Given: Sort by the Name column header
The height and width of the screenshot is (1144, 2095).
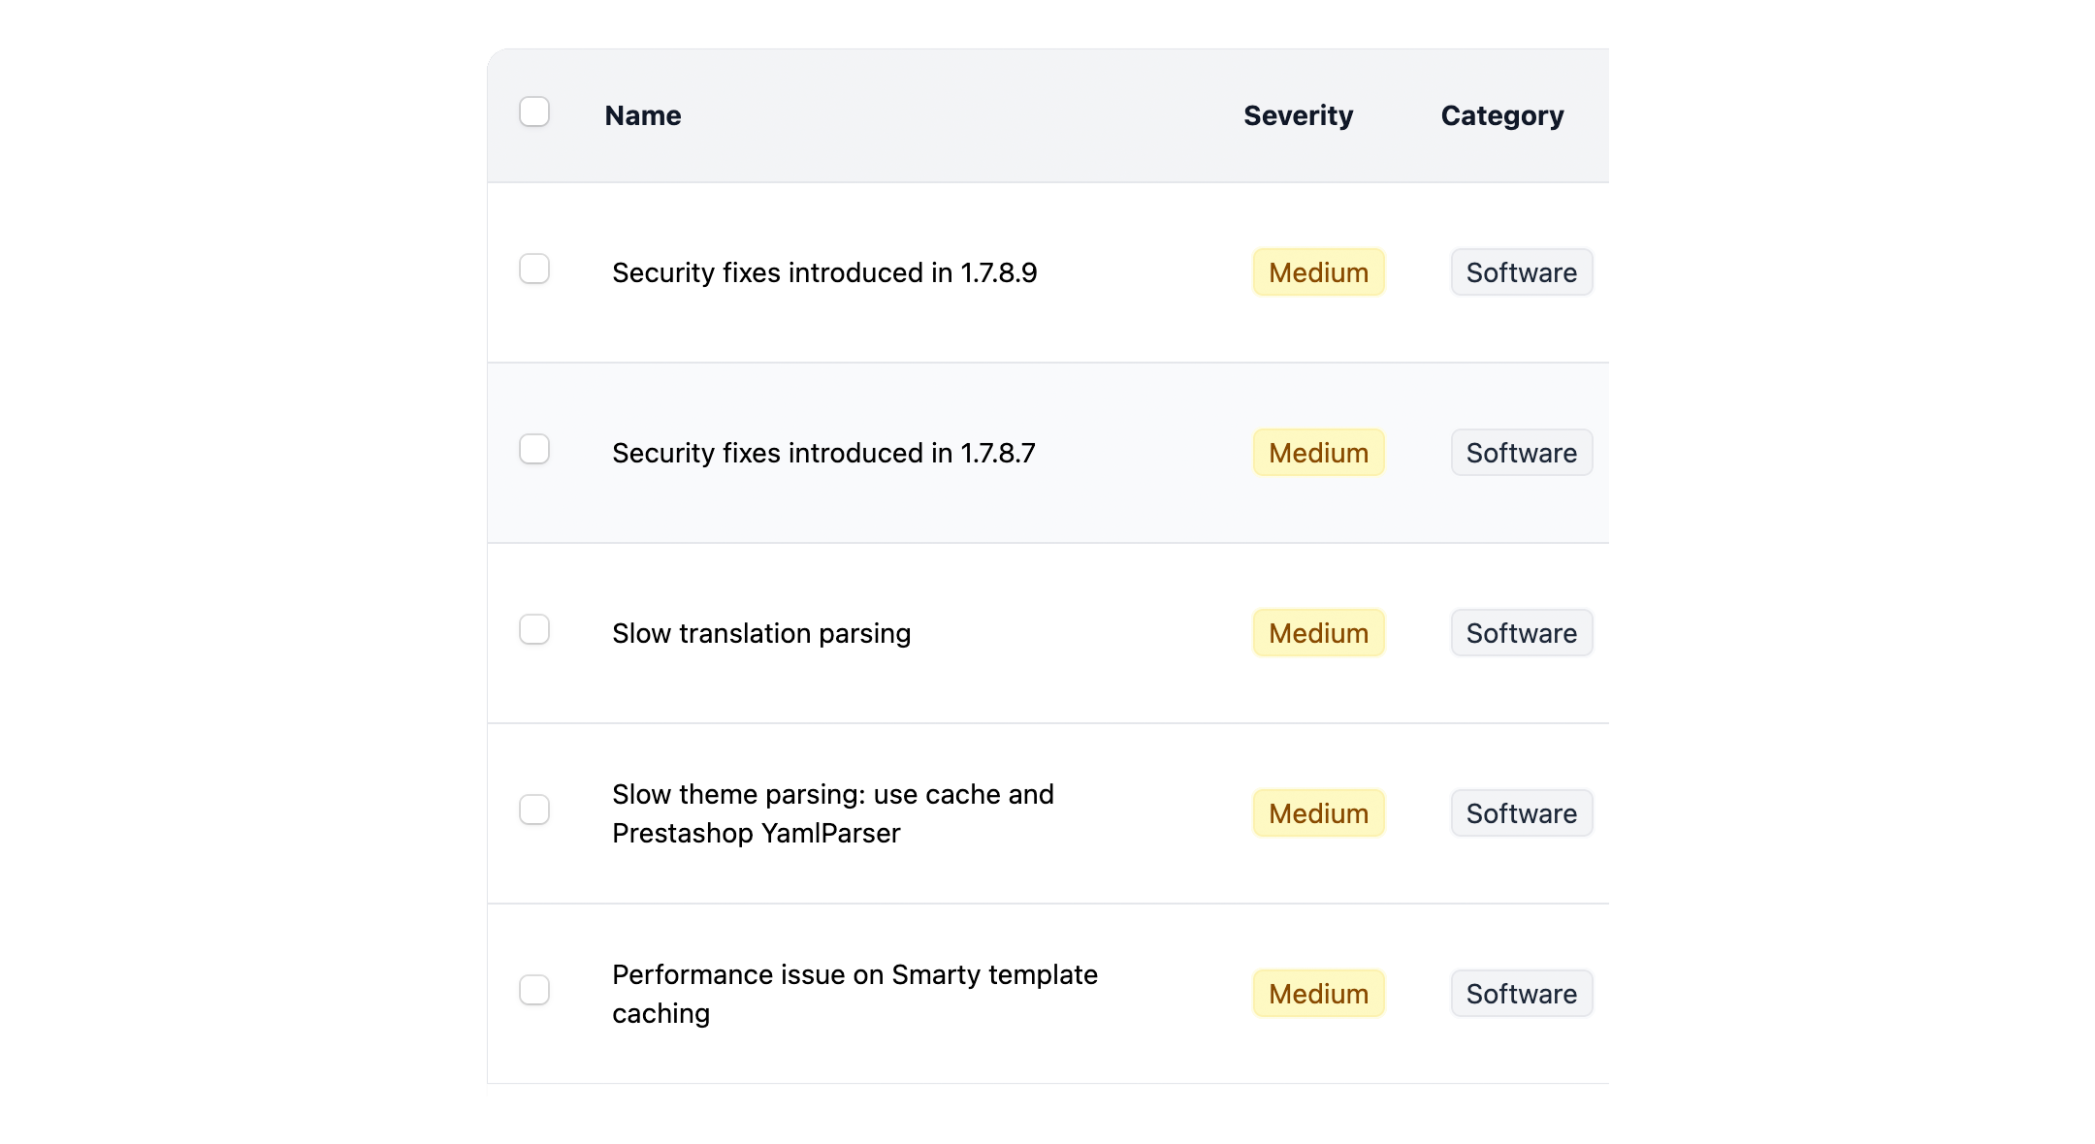Looking at the screenshot, I should point(643,115).
